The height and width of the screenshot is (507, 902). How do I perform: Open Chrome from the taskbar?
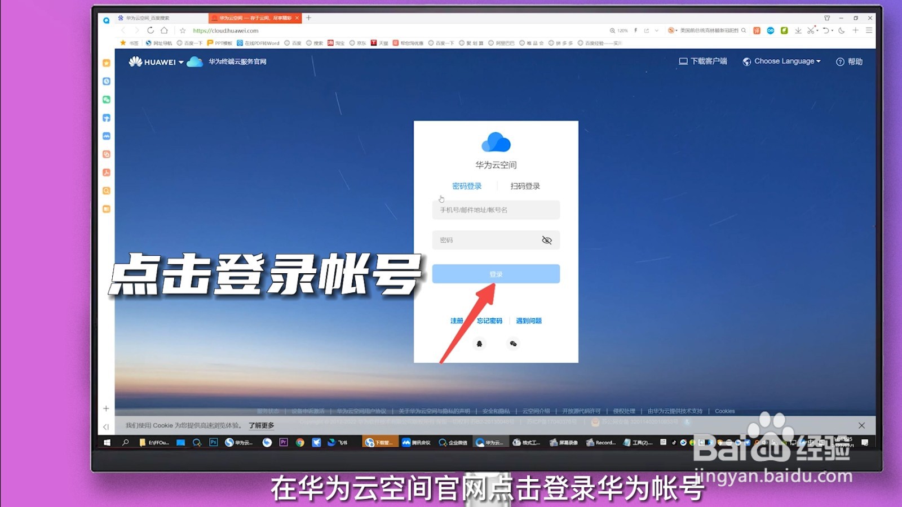point(300,443)
